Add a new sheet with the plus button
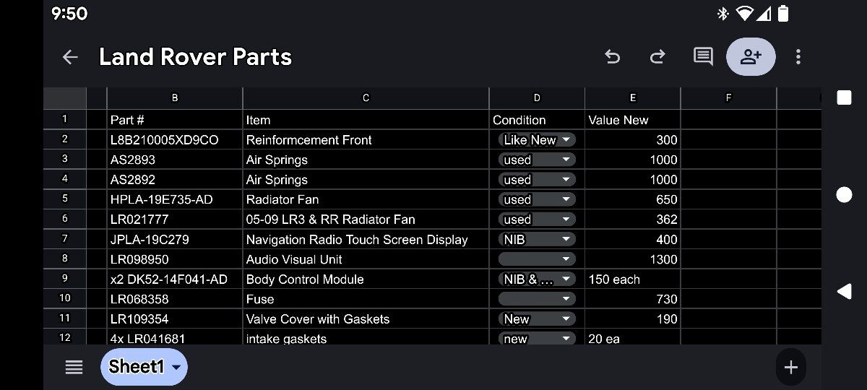 pos(791,367)
